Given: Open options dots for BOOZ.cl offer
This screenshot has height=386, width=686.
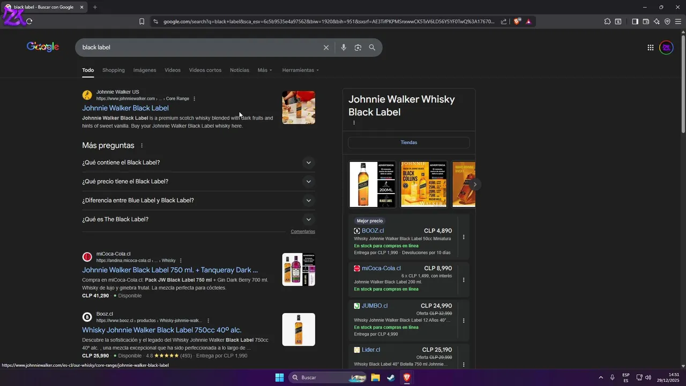Looking at the screenshot, I should (x=464, y=237).
